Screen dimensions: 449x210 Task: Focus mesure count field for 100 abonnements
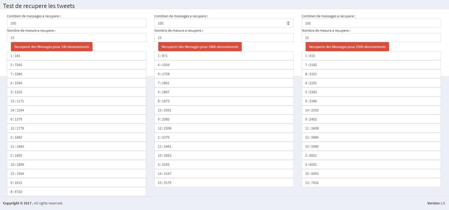click(76, 38)
